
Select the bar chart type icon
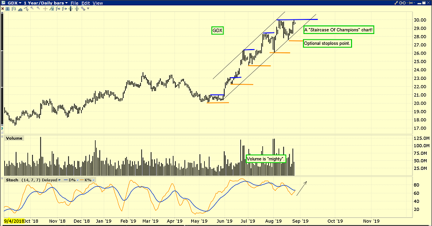(x=14, y=9)
